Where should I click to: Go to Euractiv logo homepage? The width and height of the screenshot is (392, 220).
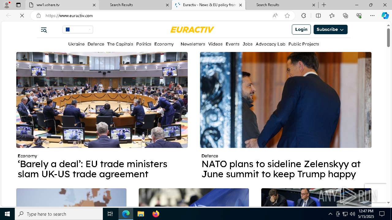coord(192,30)
